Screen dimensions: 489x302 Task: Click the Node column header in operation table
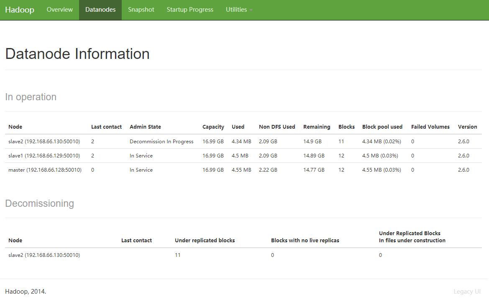click(15, 127)
